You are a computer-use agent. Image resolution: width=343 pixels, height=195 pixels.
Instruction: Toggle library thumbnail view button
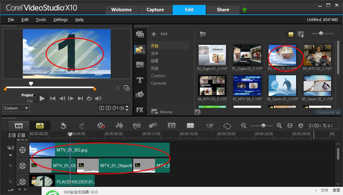coord(291,34)
